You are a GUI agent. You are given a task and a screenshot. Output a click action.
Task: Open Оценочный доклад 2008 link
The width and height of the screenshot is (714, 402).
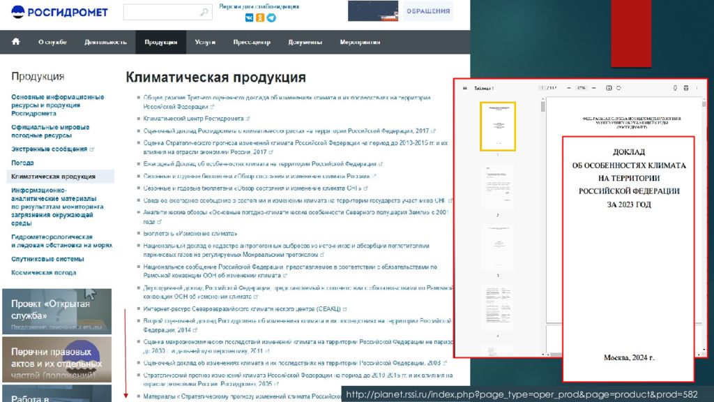pos(291,363)
